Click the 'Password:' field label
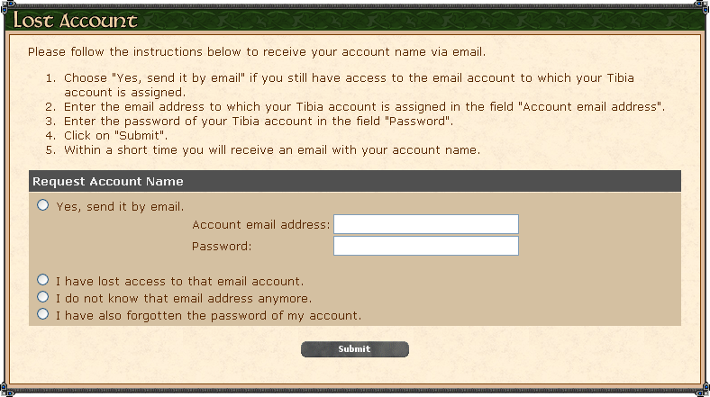This screenshot has width=710, height=397. (x=222, y=247)
